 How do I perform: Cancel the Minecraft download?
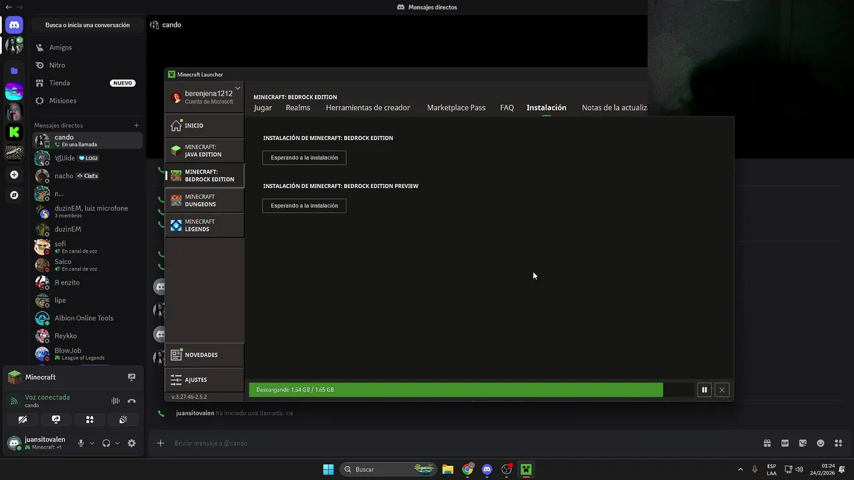722,390
